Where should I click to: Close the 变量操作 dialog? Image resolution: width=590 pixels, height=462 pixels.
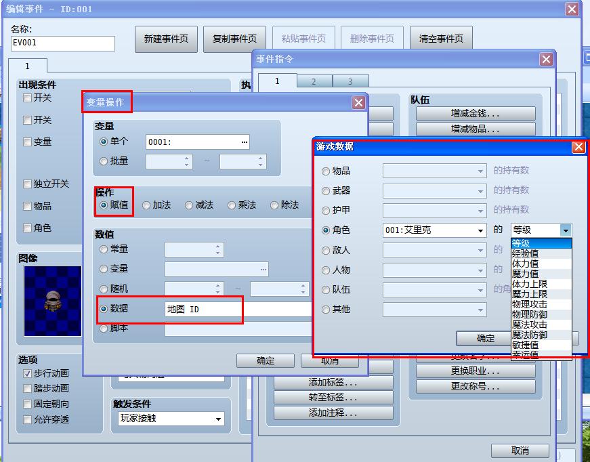point(358,103)
